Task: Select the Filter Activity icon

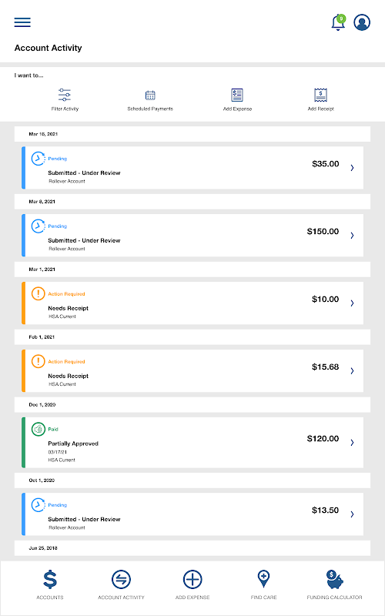Action: pos(65,95)
